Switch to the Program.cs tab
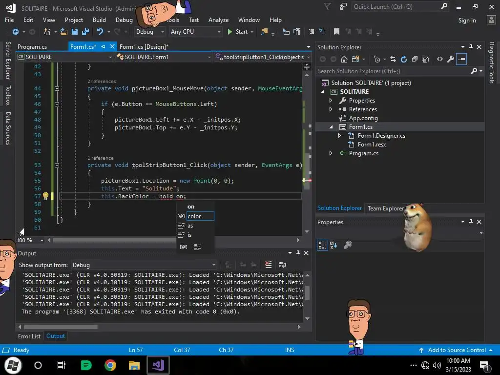Image resolution: width=500 pixels, height=375 pixels. point(32,46)
